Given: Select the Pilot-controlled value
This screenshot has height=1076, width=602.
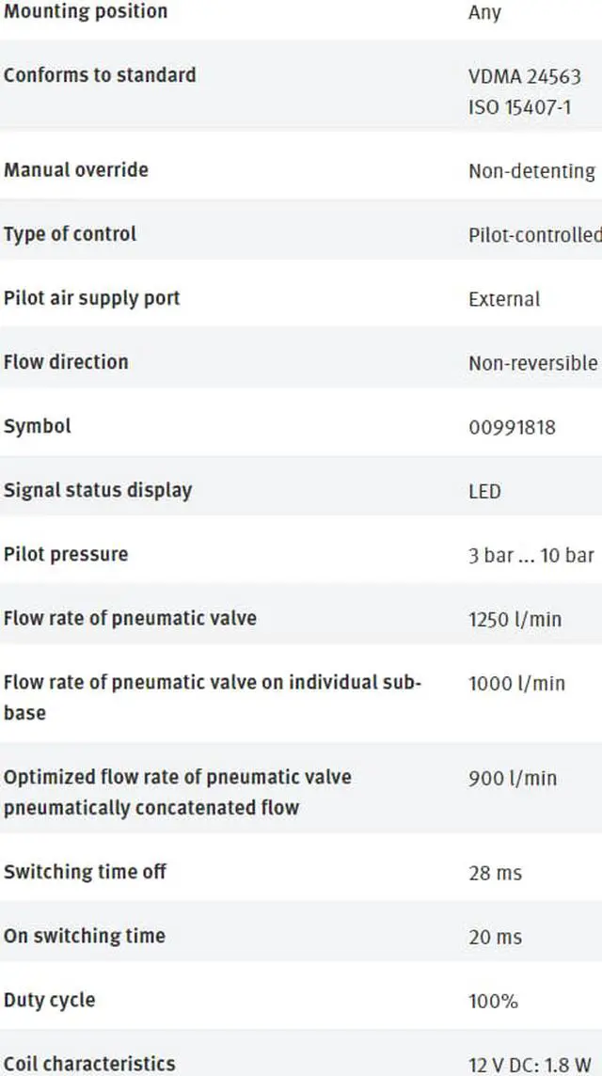Looking at the screenshot, I should (534, 235).
